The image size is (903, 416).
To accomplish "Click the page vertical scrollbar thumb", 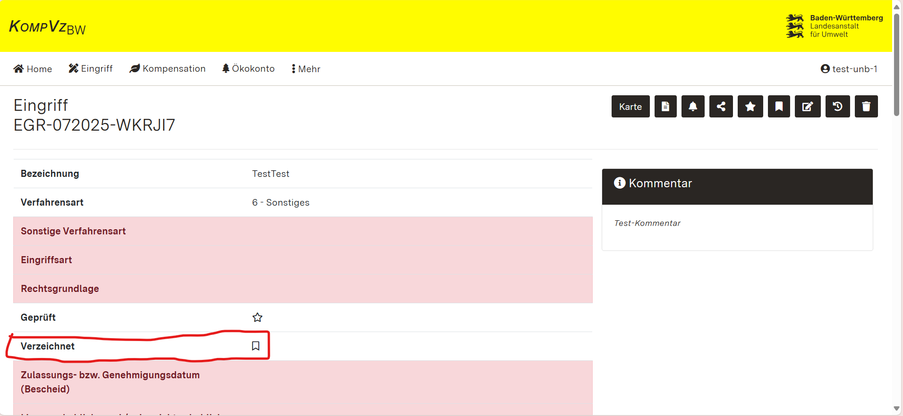I will pos(896,64).
